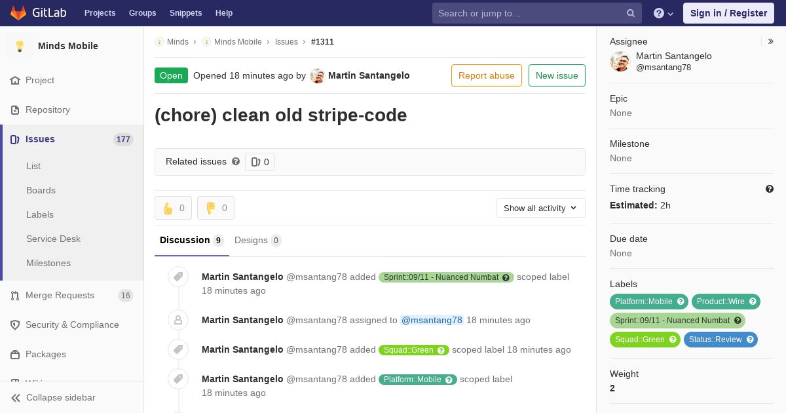
Task: Click the Related issues help icon
Action: tap(236, 161)
